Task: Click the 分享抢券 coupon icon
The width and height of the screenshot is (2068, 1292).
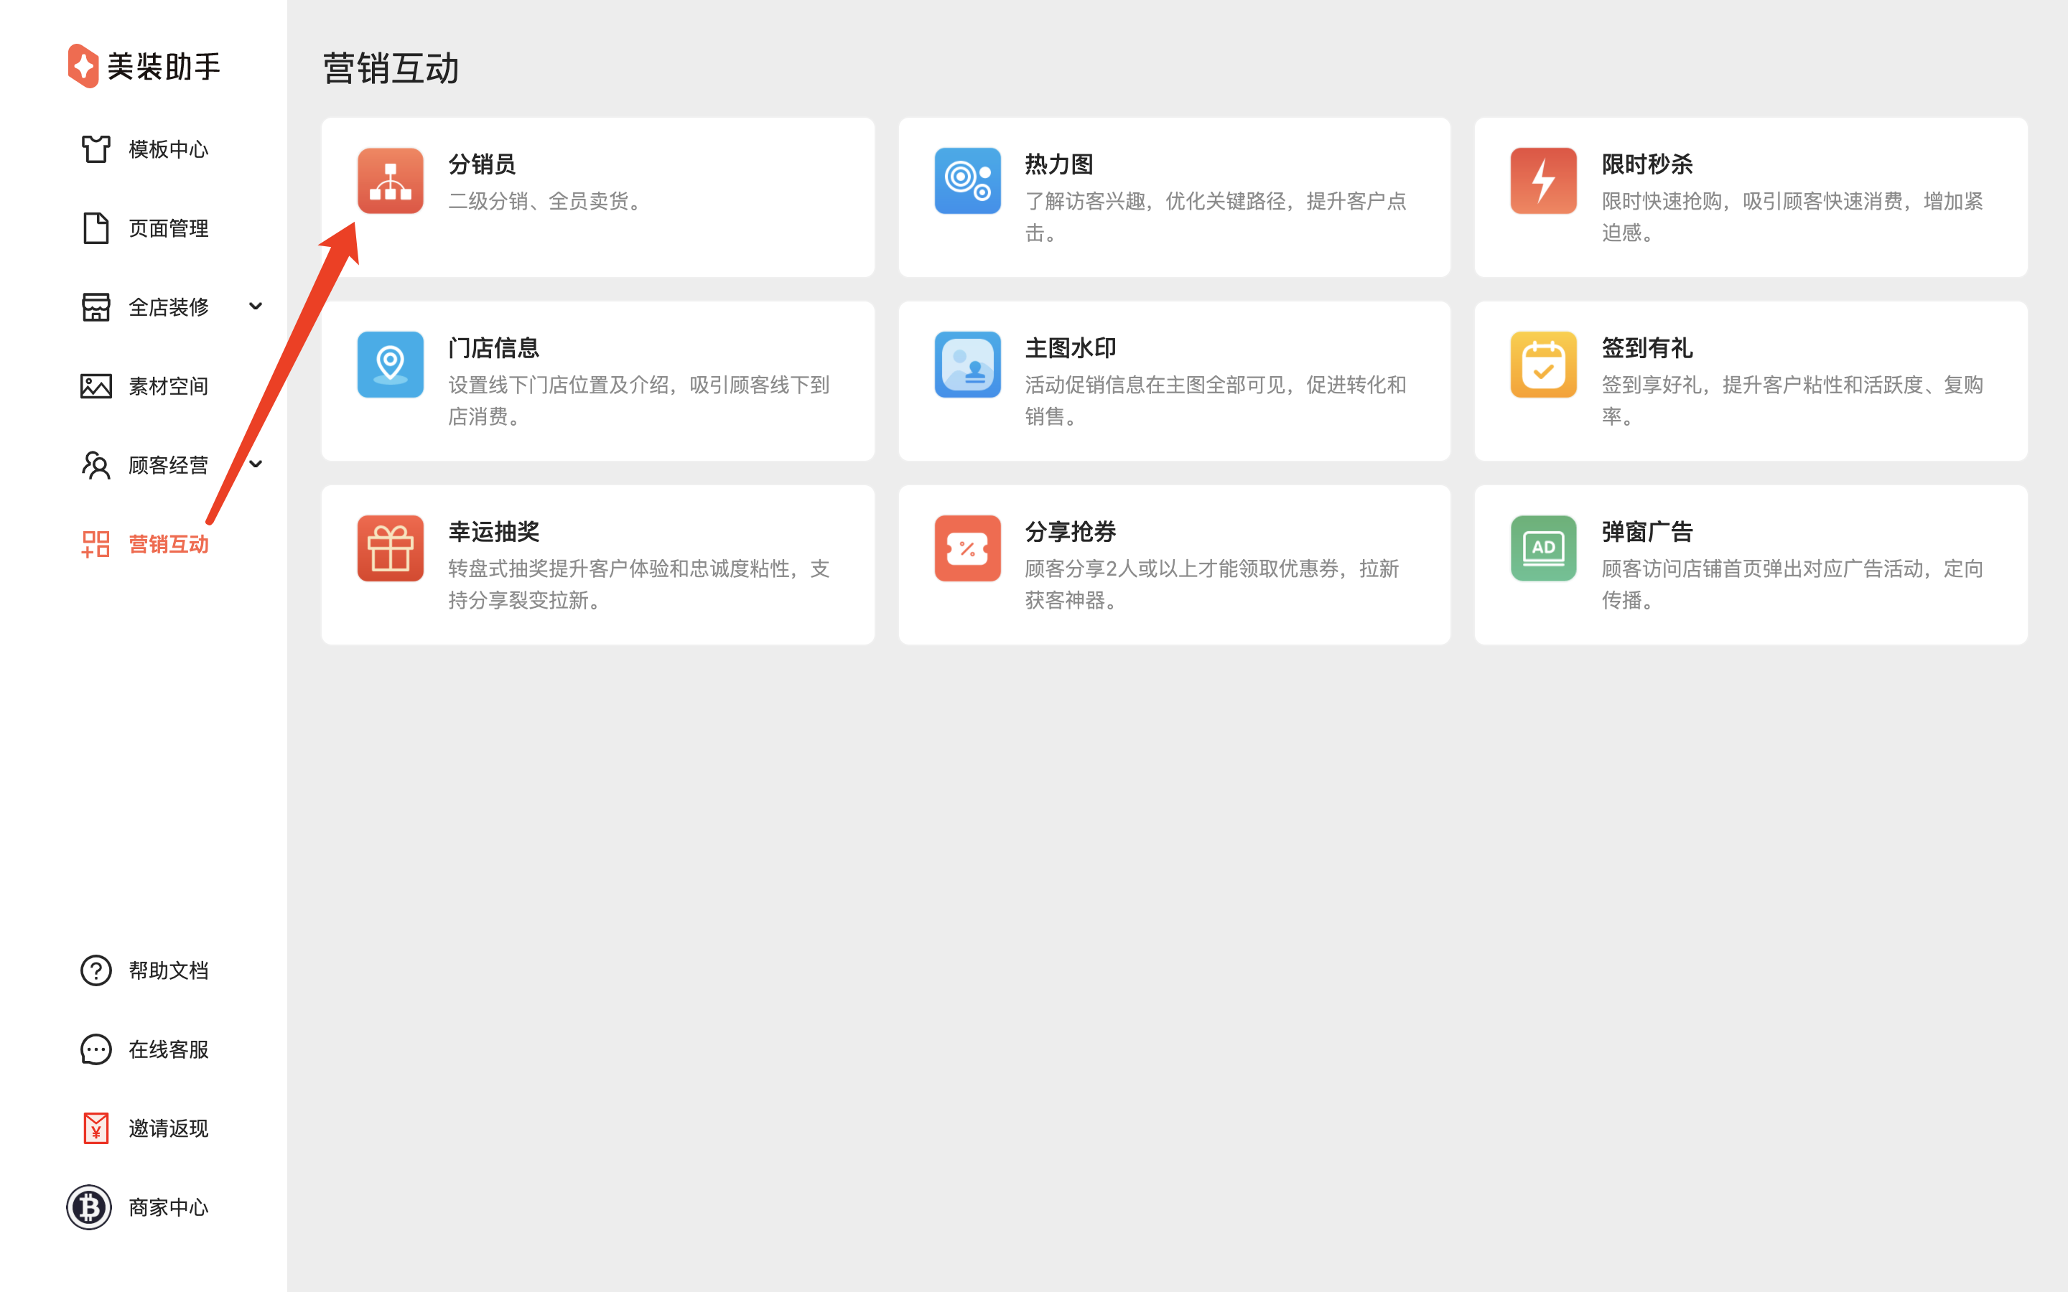Action: pos(967,548)
